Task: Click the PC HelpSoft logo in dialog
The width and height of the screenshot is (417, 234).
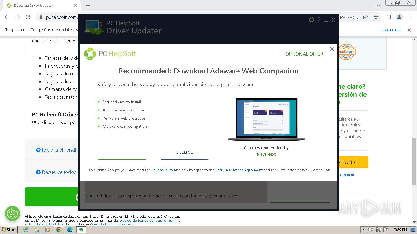Action: click(x=110, y=54)
